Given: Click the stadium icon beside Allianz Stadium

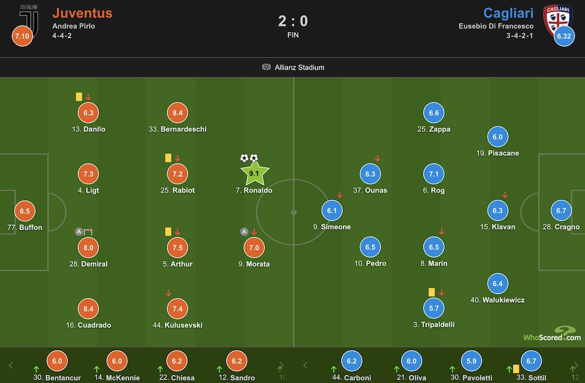Looking at the screenshot, I should [266, 67].
